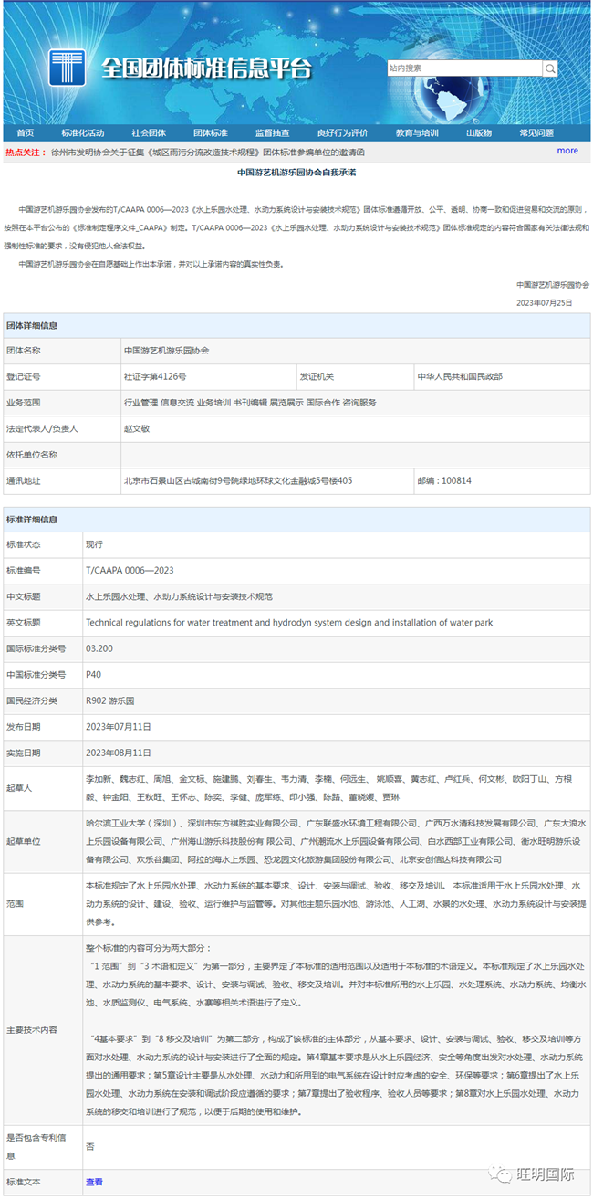Select registration number 社证字第4126号
This screenshot has width=593, height=1200.
155,376
